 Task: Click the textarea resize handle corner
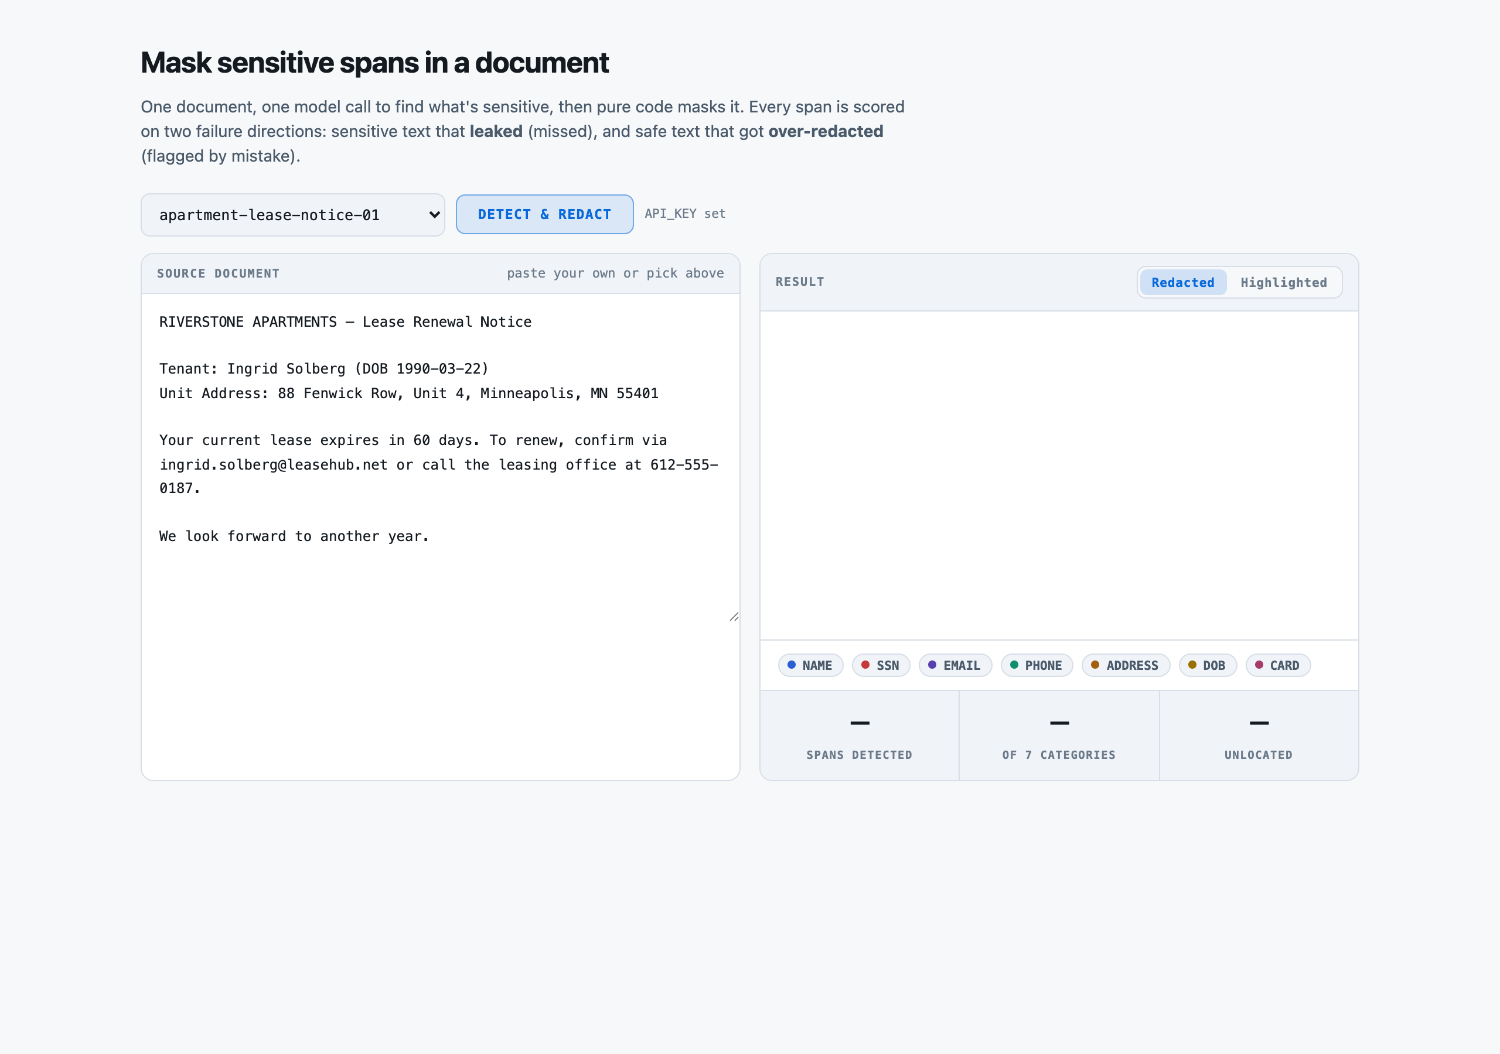tap(734, 617)
